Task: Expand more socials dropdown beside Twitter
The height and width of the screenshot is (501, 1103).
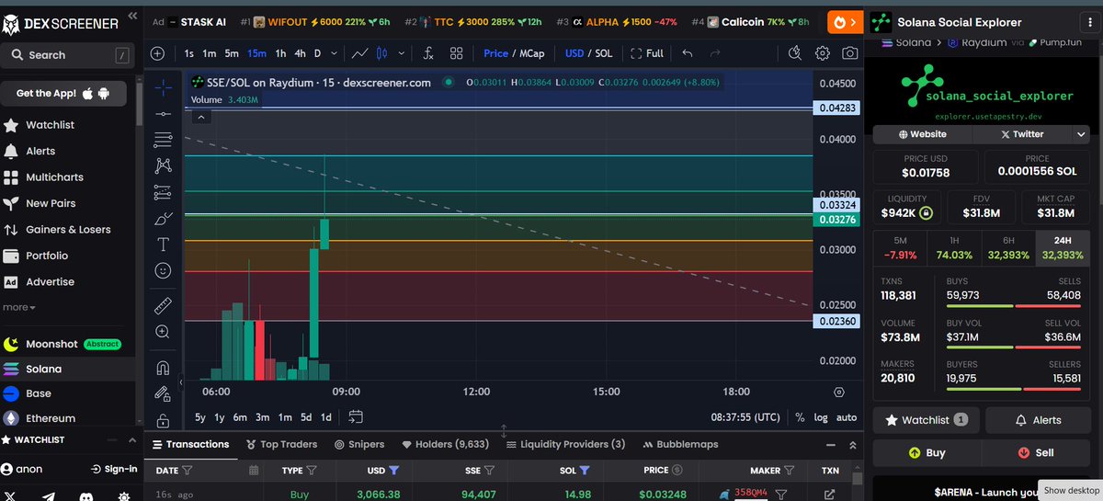Action: [1079, 133]
